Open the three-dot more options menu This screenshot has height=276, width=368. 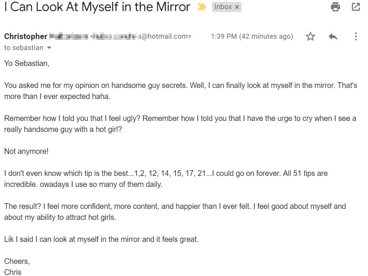click(356, 36)
